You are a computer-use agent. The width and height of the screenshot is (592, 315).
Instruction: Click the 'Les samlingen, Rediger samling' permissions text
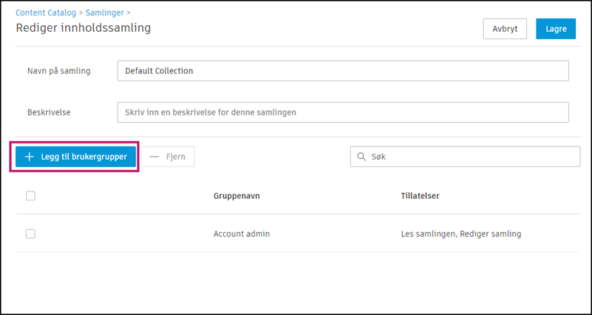click(x=456, y=234)
